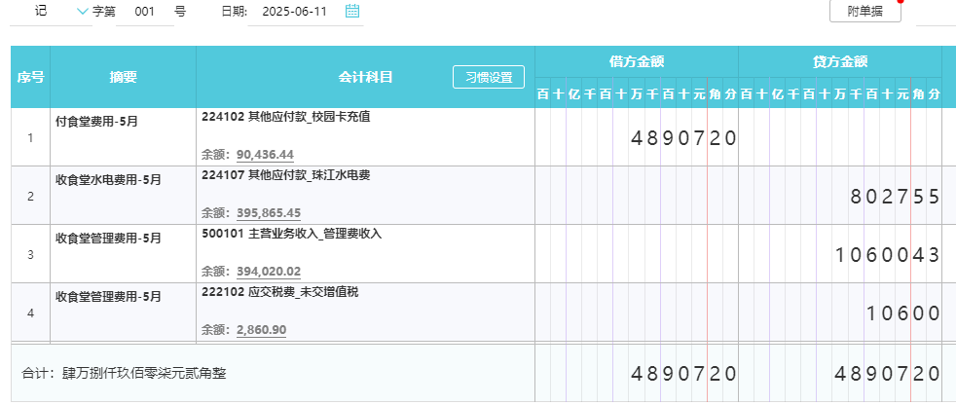View balance 394,020.02 for 管理费收入

click(269, 272)
